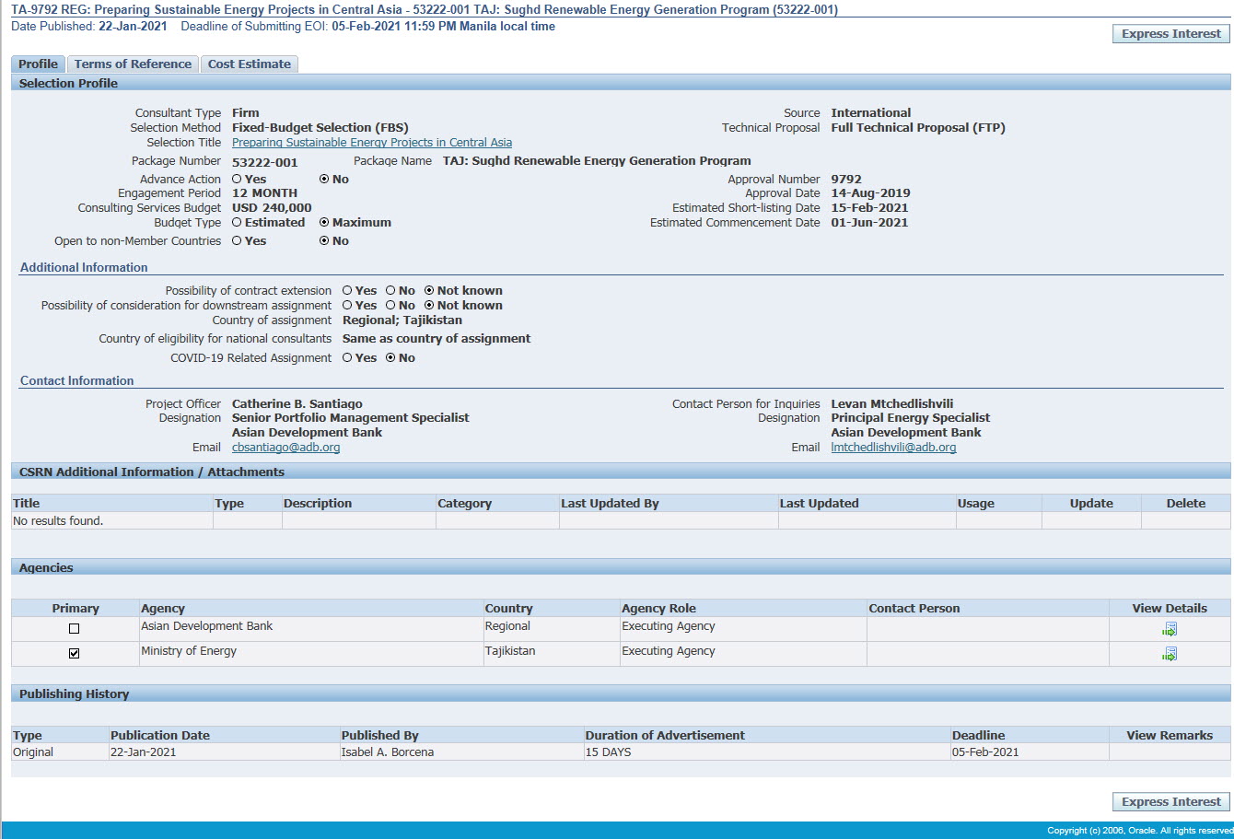The width and height of the screenshot is (1234, 839).
Task: Select Yes for Advance Action
Action: (237, 180)
